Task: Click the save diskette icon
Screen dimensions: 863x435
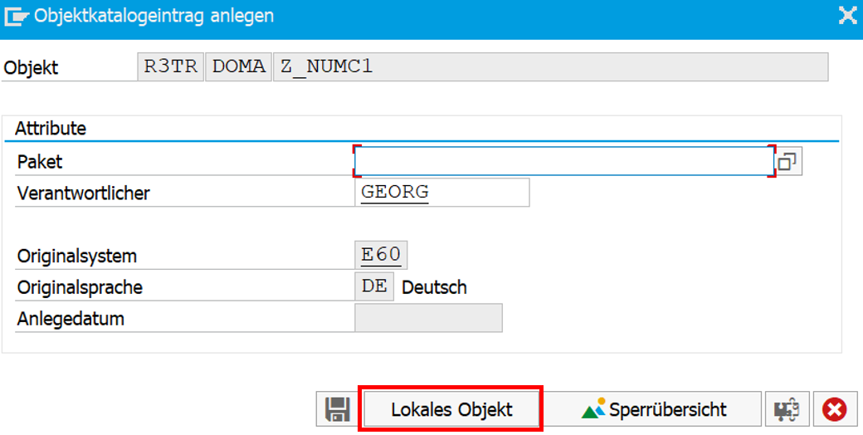Action: point(337,409)
